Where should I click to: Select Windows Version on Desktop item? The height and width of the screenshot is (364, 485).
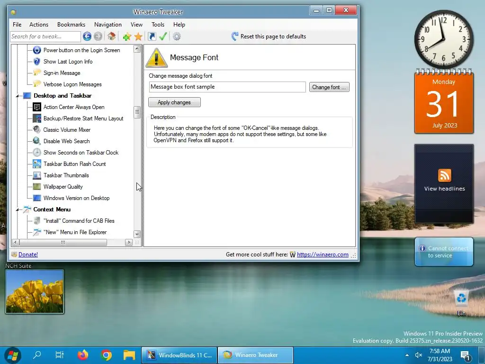[x=76, y=198]
